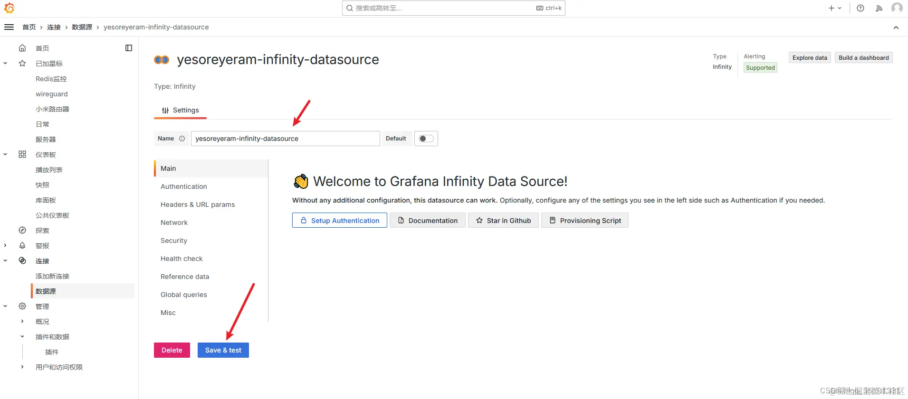Click the Name field info icon
Image resolution: width=908 pixels, height=399 pixels.
coord(182,139)
